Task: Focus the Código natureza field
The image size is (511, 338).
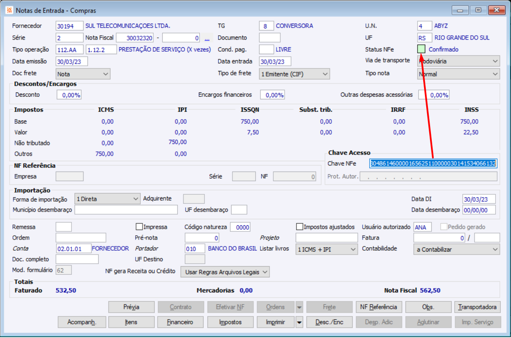Action: pos(240,227)
